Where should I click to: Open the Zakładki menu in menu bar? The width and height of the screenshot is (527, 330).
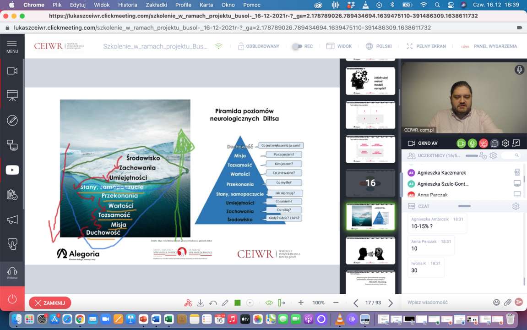point(158,5)
